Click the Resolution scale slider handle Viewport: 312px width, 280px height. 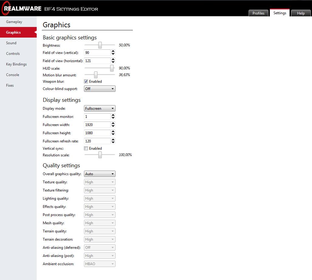100,155
